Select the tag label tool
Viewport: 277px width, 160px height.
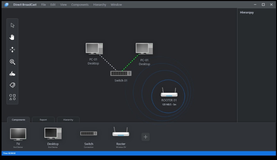click(12, 85)
